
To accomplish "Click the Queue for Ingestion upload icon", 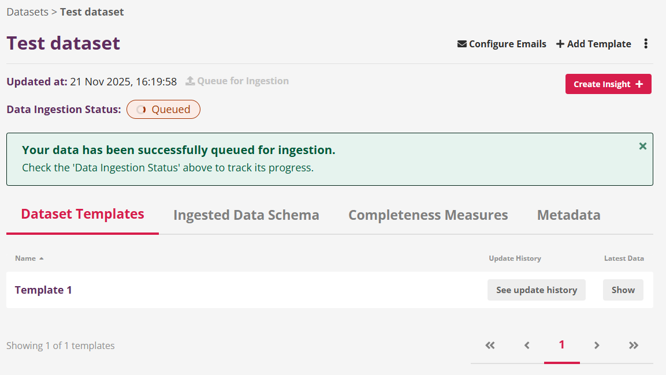I will coord(189,81).
